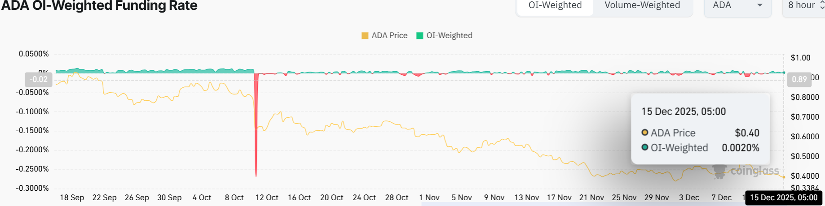Click the chart's bottom zoom scrollbar

[x=584, y=204]
